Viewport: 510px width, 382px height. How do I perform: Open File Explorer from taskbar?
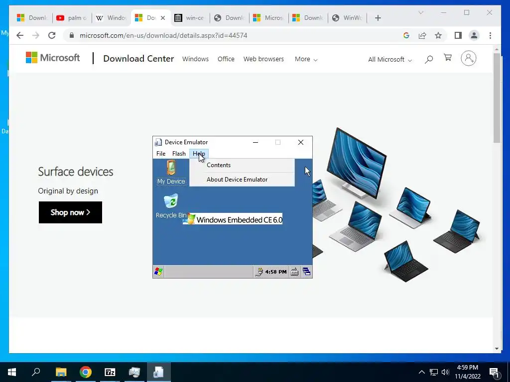tap(61, 372)
